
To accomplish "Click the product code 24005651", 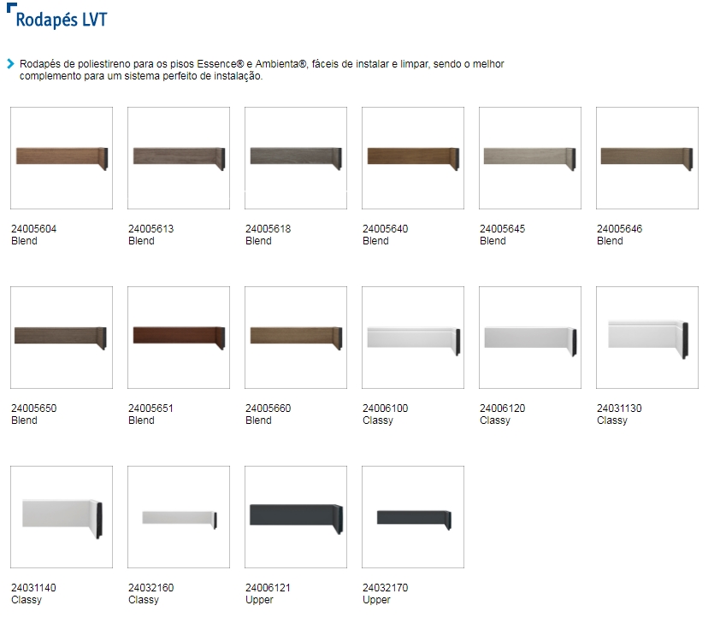I will click(151, 408).
